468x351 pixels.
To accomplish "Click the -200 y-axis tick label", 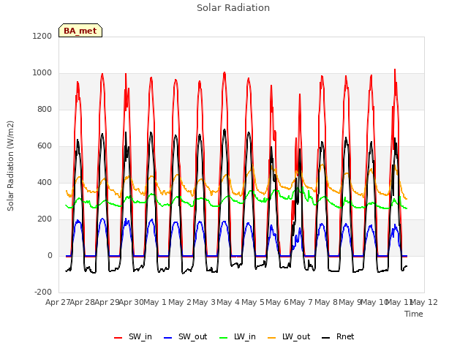I will point(43,292).
